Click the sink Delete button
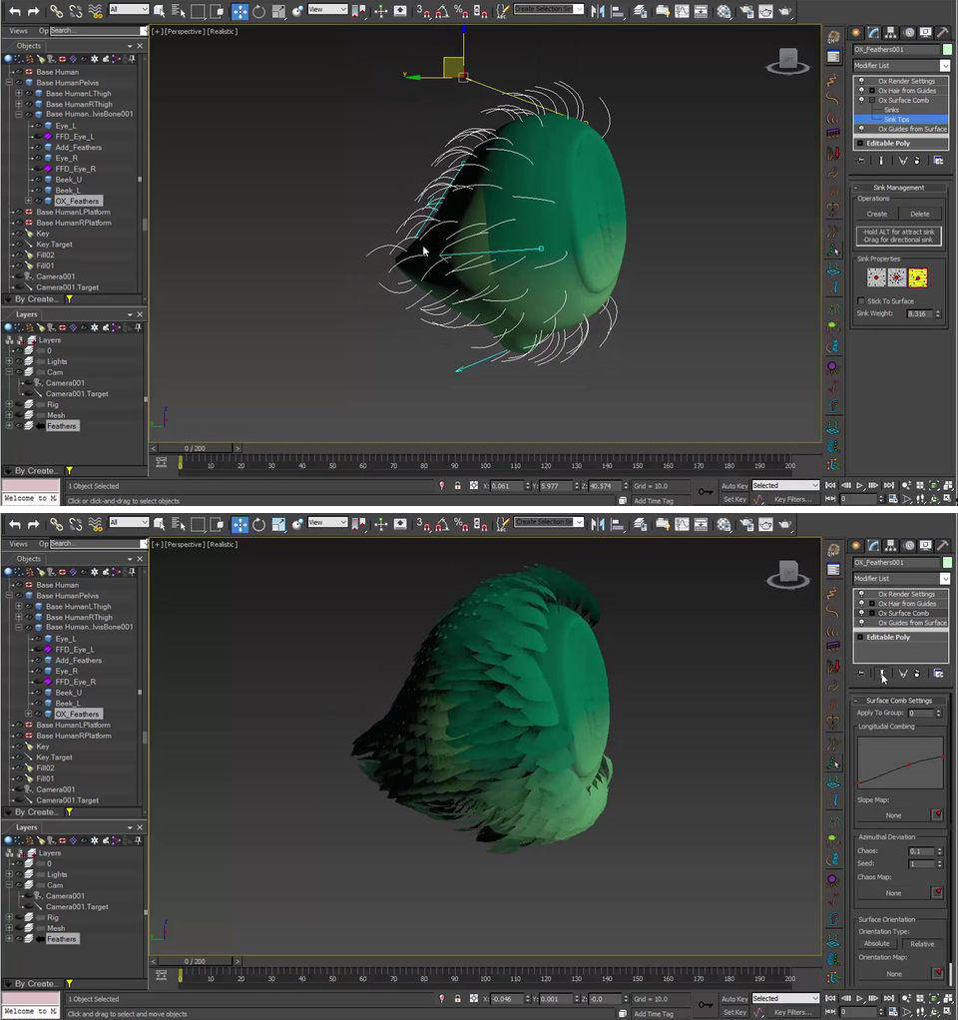 click(x=920, y=214)
